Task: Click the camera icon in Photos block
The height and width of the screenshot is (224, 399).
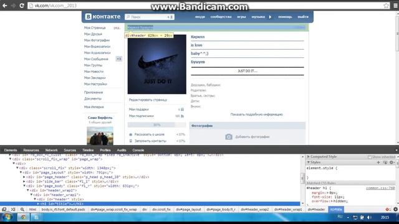Action: (229, 137)
